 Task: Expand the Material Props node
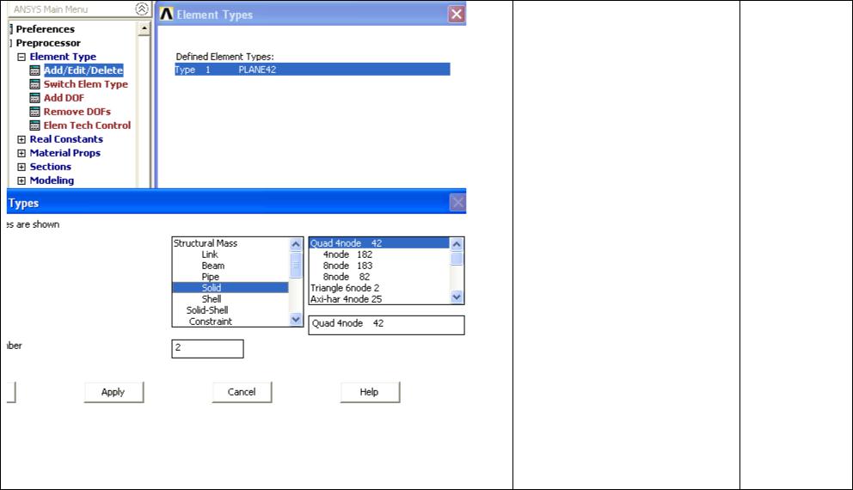click(21, 153)
